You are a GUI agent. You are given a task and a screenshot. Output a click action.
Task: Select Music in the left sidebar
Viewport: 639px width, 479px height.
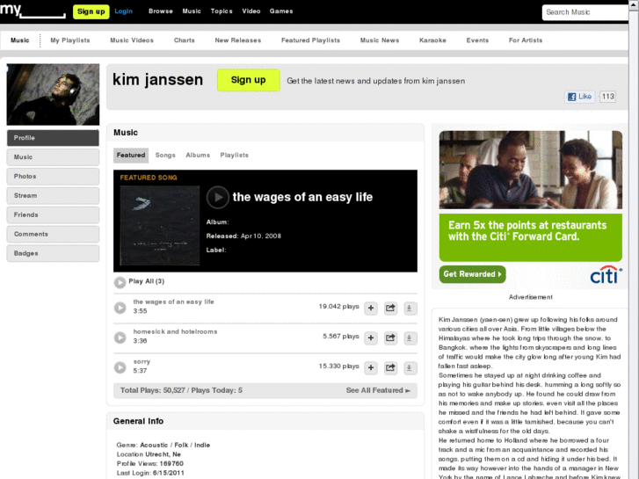click(x=53, y=157)
